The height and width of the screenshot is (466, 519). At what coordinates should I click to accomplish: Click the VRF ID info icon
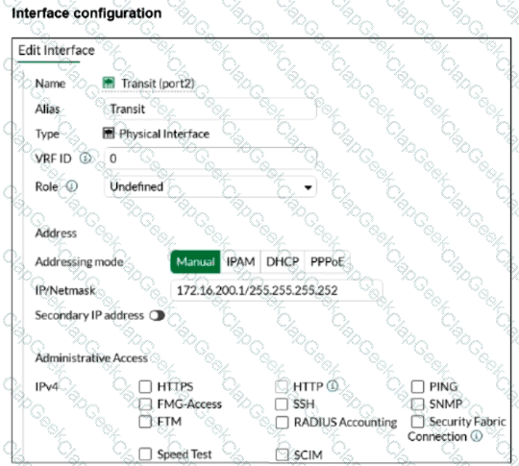[x=86, y=159]
